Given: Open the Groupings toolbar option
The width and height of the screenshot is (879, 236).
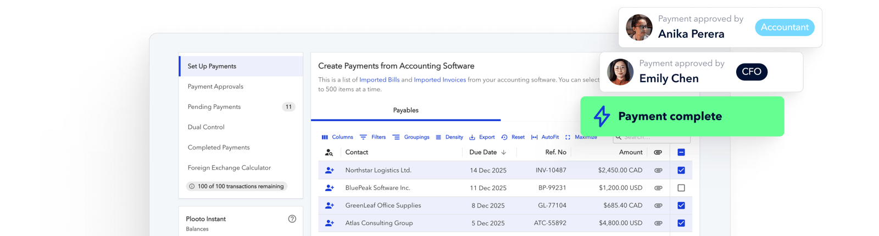Looking at the screenshot, I should pyautogui.click(x=411, y=137).
